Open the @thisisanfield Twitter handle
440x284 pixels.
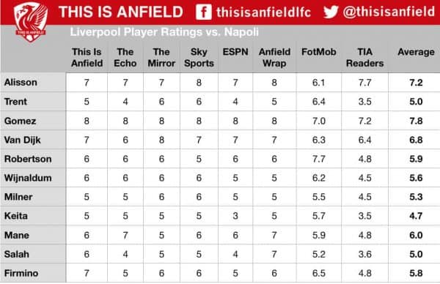click(389, 12)
